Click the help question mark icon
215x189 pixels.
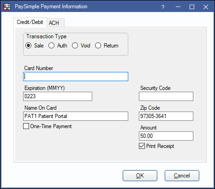pyautogui.click(x=163, y=7)
